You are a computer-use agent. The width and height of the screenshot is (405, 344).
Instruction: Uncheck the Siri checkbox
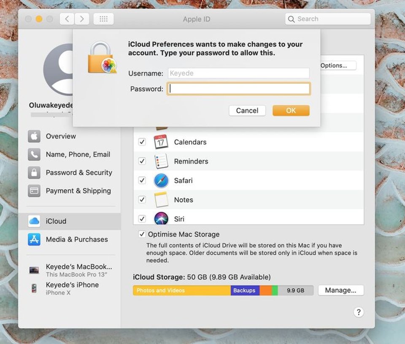[142, 219]
